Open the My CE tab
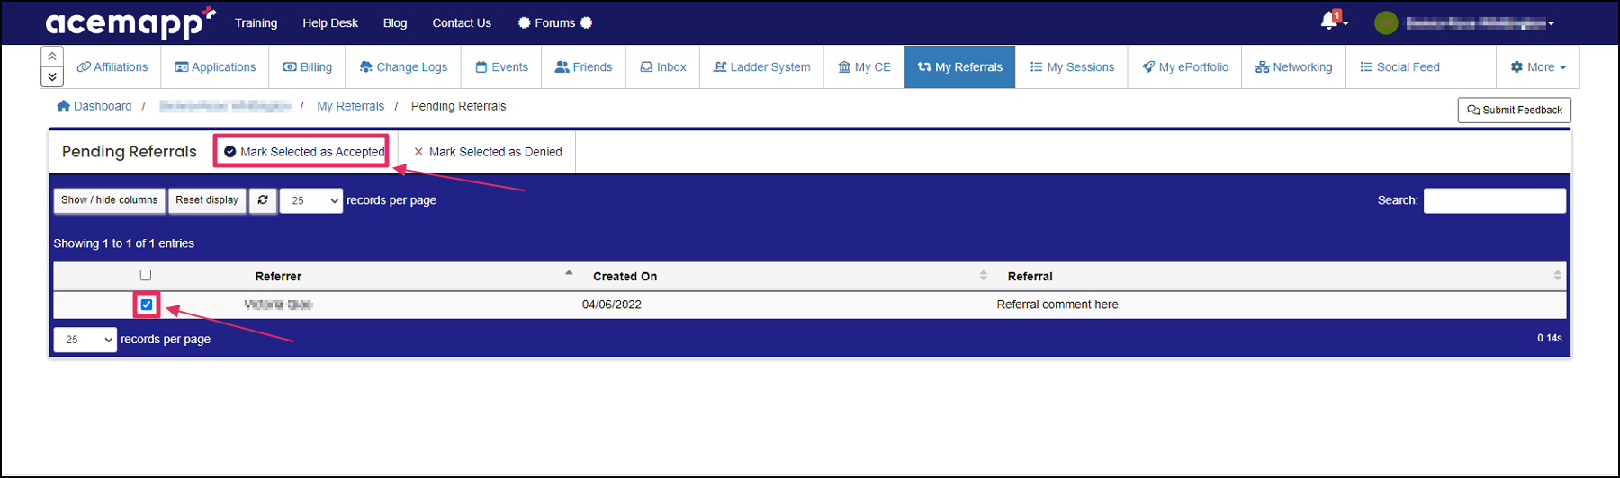Screen dimensions: 1620x478 coord(864,67)
